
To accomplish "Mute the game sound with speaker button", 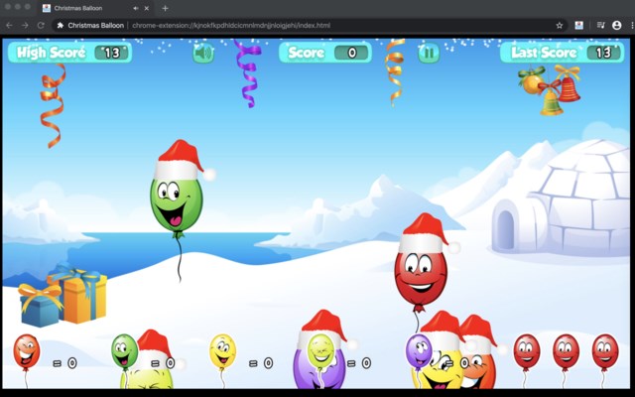I will pos(203,53).
